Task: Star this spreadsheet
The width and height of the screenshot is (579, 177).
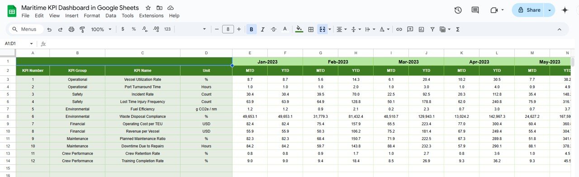Action: (x=148, y=8)
